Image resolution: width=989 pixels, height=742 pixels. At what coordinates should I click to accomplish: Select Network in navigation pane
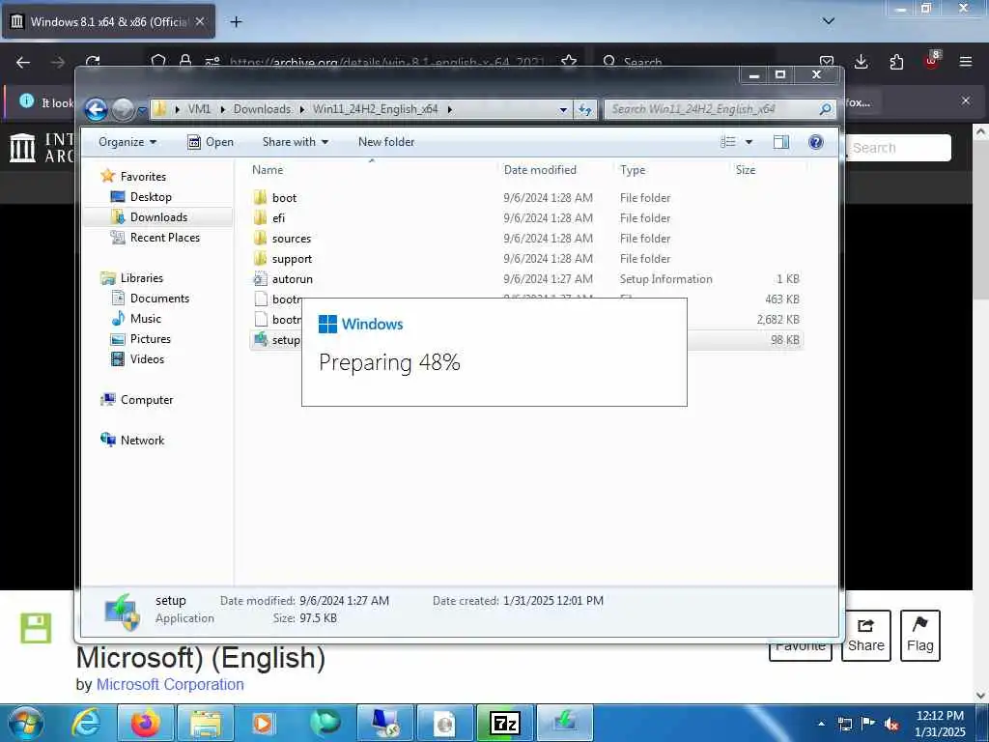[x=141, y=440]
